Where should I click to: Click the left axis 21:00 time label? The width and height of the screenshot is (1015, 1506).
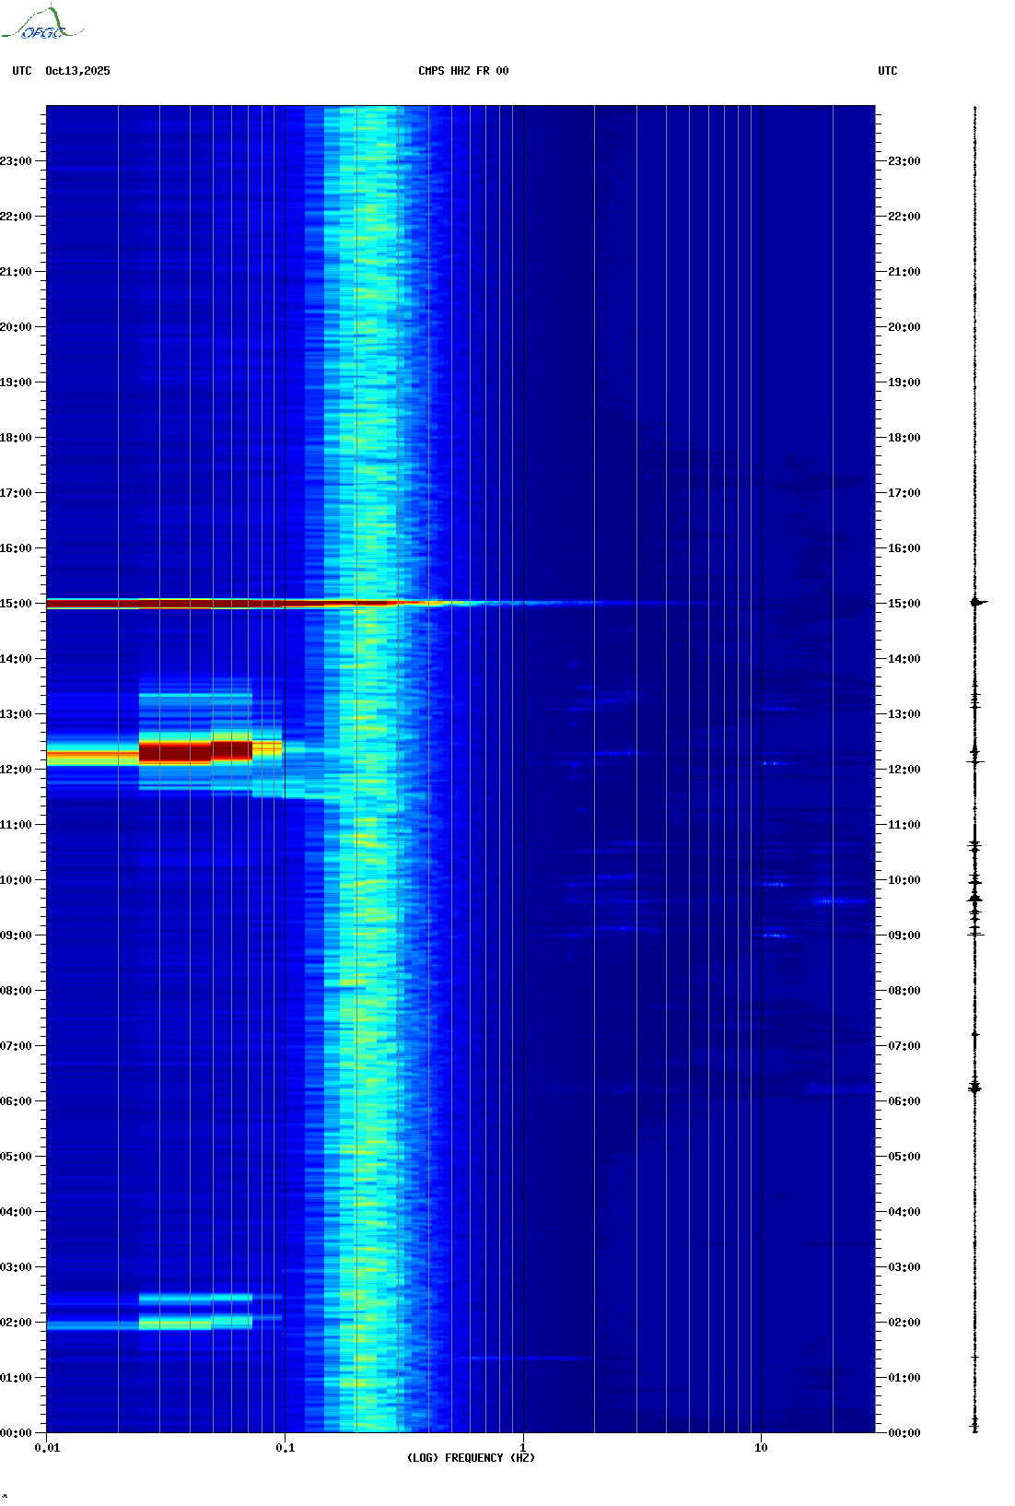click(x=16, y=272)
